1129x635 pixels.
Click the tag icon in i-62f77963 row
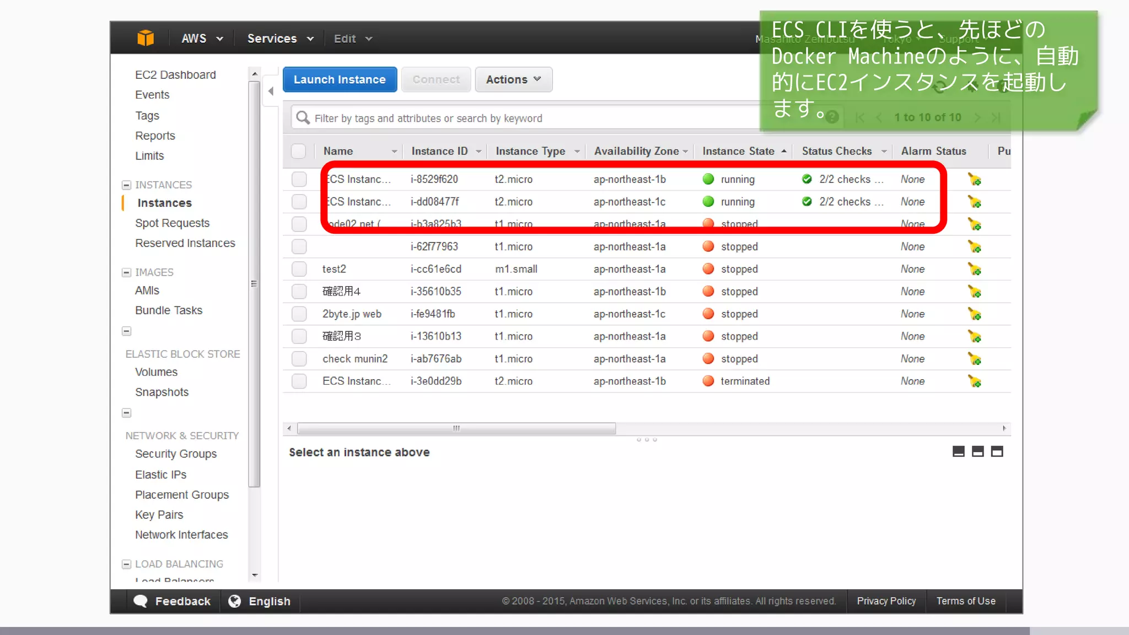[x=975, y=247]
